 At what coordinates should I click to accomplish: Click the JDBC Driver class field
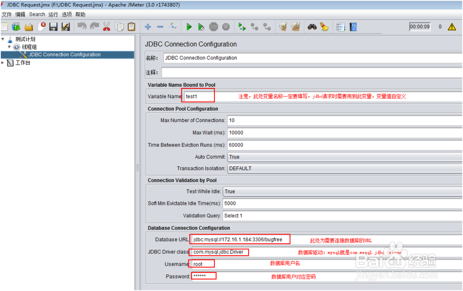click(x=327, y=252)
